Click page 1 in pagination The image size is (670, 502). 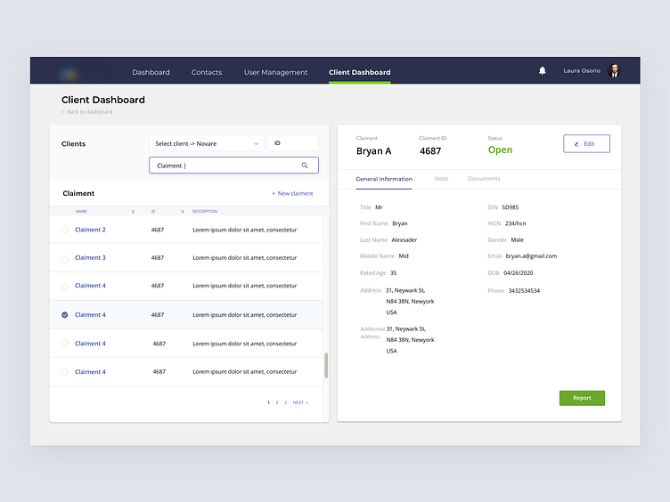[268, 402]
